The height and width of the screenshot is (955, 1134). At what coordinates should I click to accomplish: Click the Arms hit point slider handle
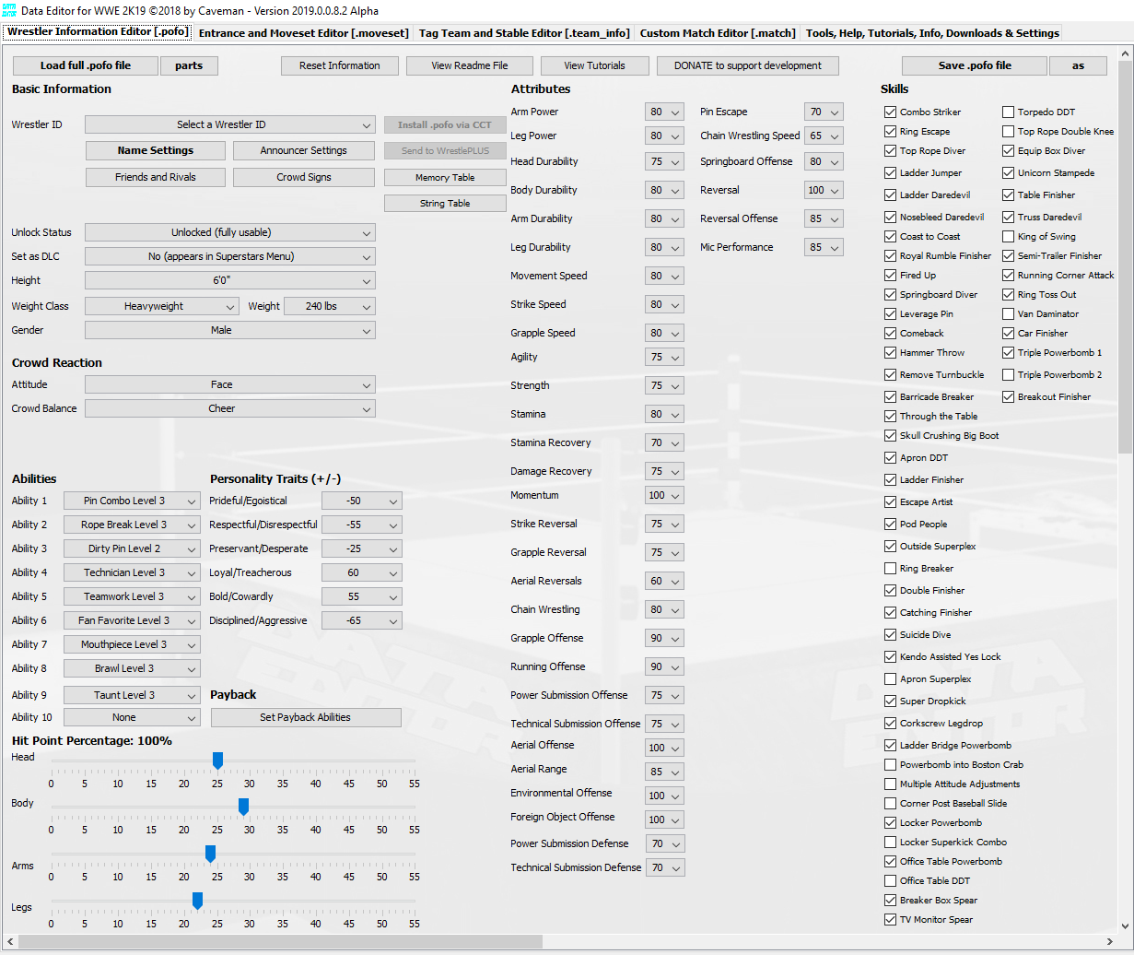point(210,854)
